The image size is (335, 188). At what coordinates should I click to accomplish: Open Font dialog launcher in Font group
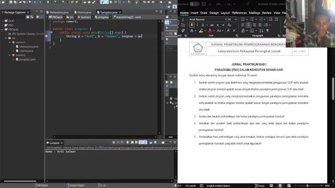[237, 36]
